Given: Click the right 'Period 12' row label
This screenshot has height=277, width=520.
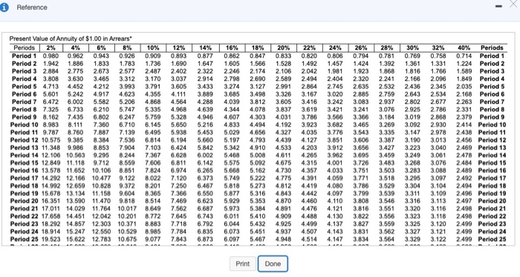Looking at the screenshot, I should (492, 140).
